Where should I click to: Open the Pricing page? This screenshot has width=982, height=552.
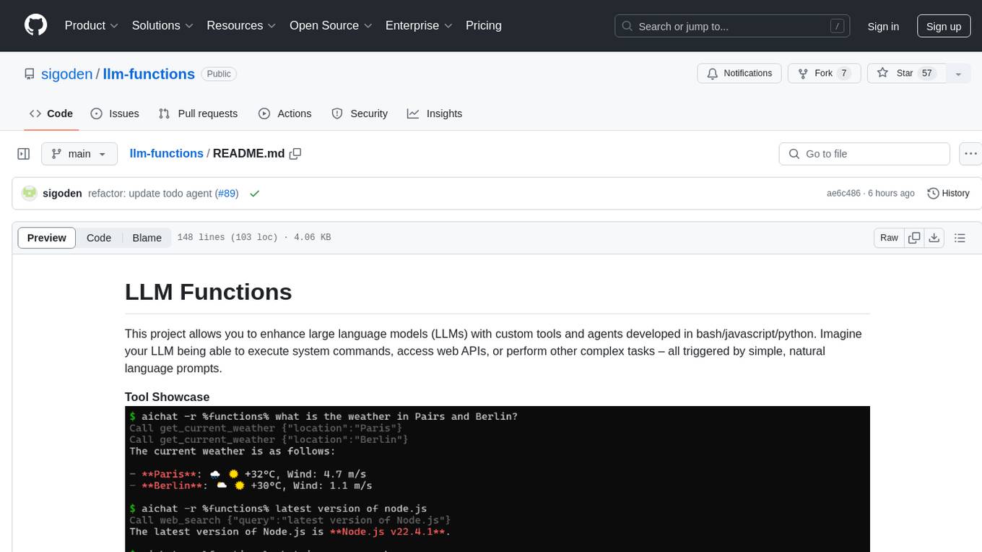[484, 25]
